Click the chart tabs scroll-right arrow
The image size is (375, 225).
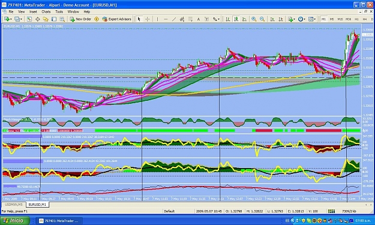point(371,205)
